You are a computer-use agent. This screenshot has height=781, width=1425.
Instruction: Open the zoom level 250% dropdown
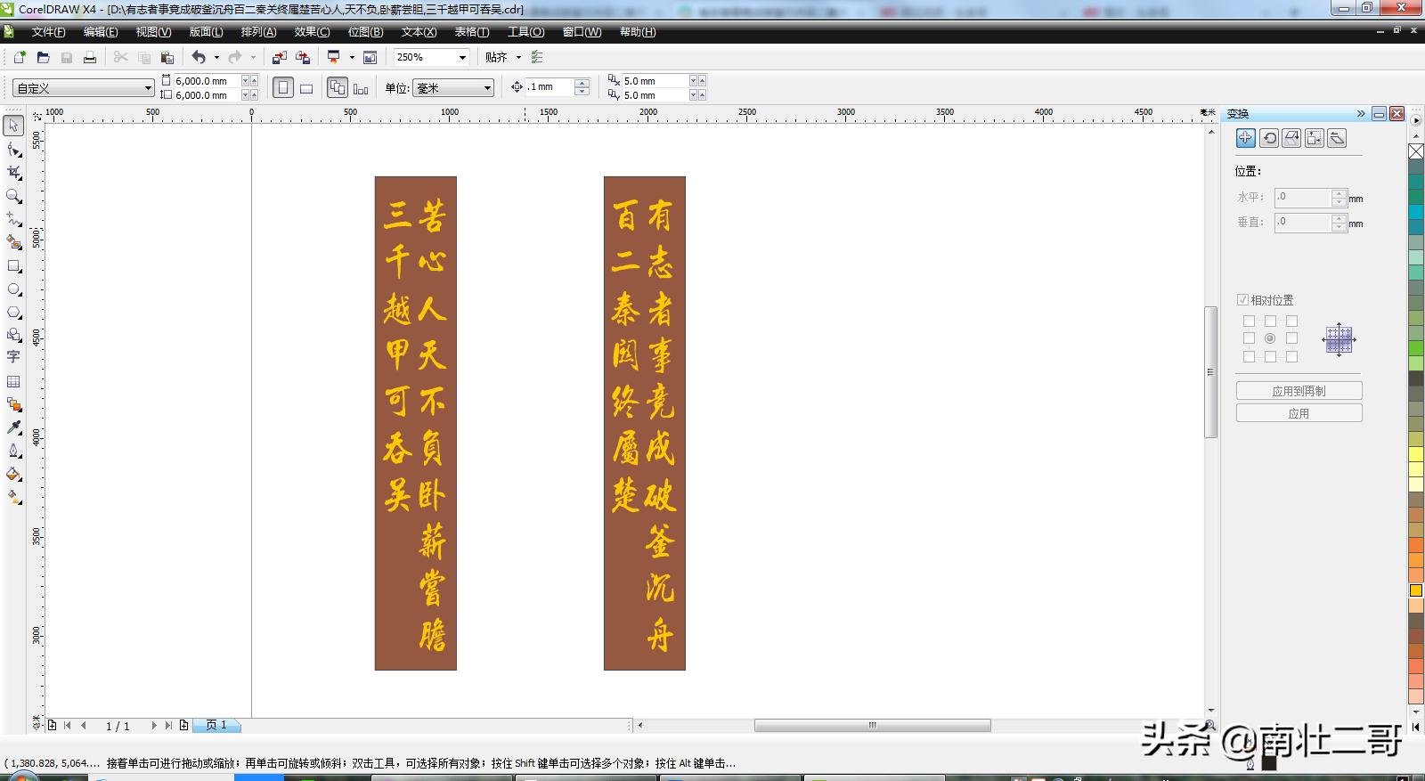462,57
